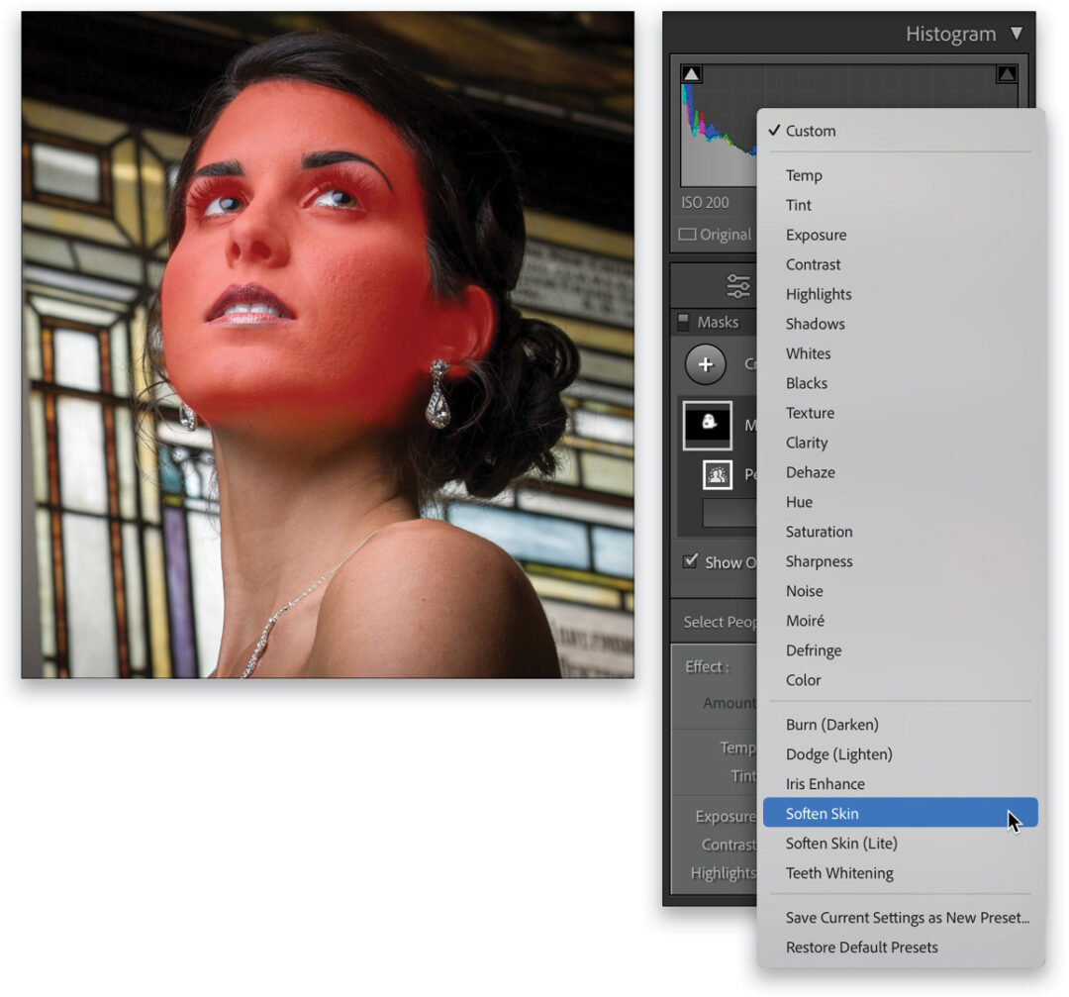Screen dimensions: 1069x997
Task: Click the plus icon to create a new mask
Action: click(x=707, y=364)
